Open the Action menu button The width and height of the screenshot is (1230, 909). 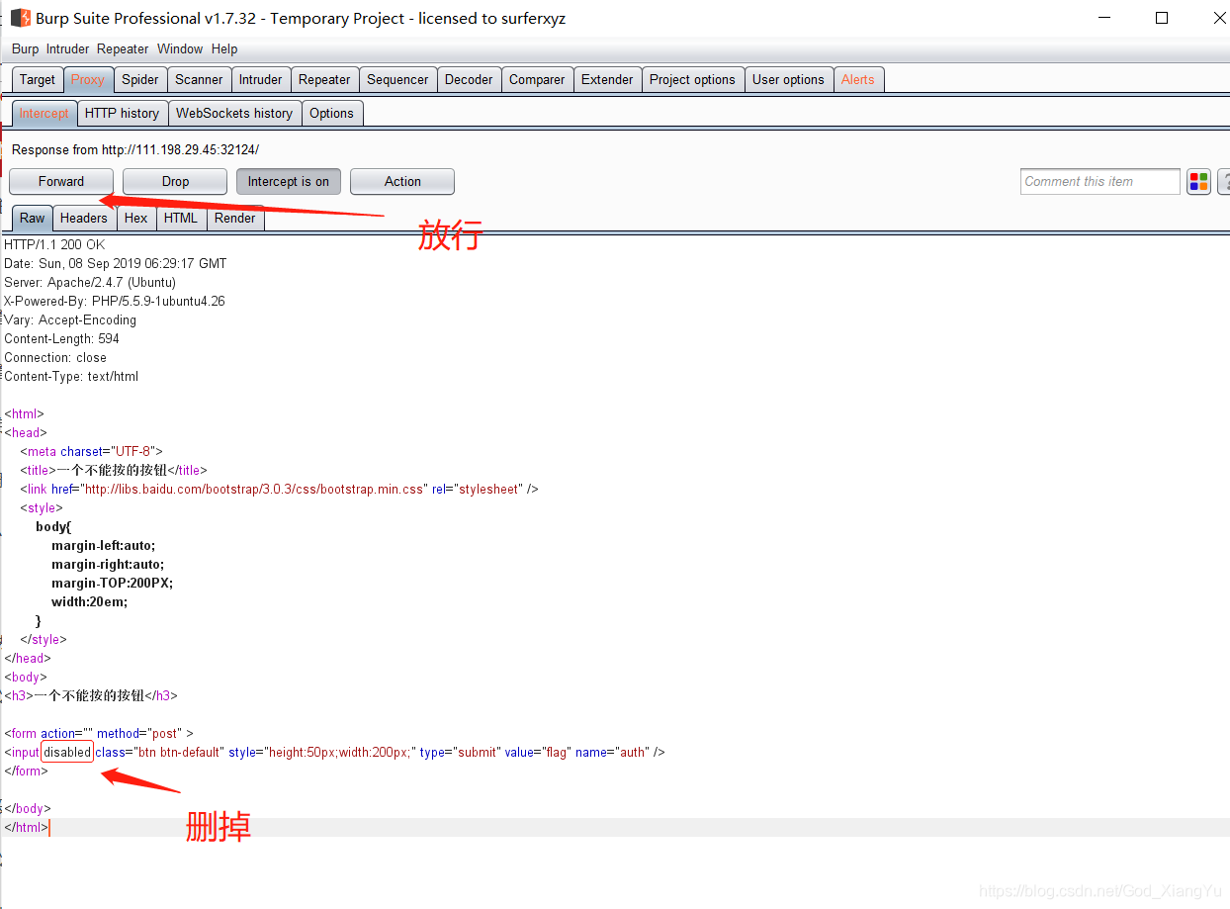[x=402, y=182]
